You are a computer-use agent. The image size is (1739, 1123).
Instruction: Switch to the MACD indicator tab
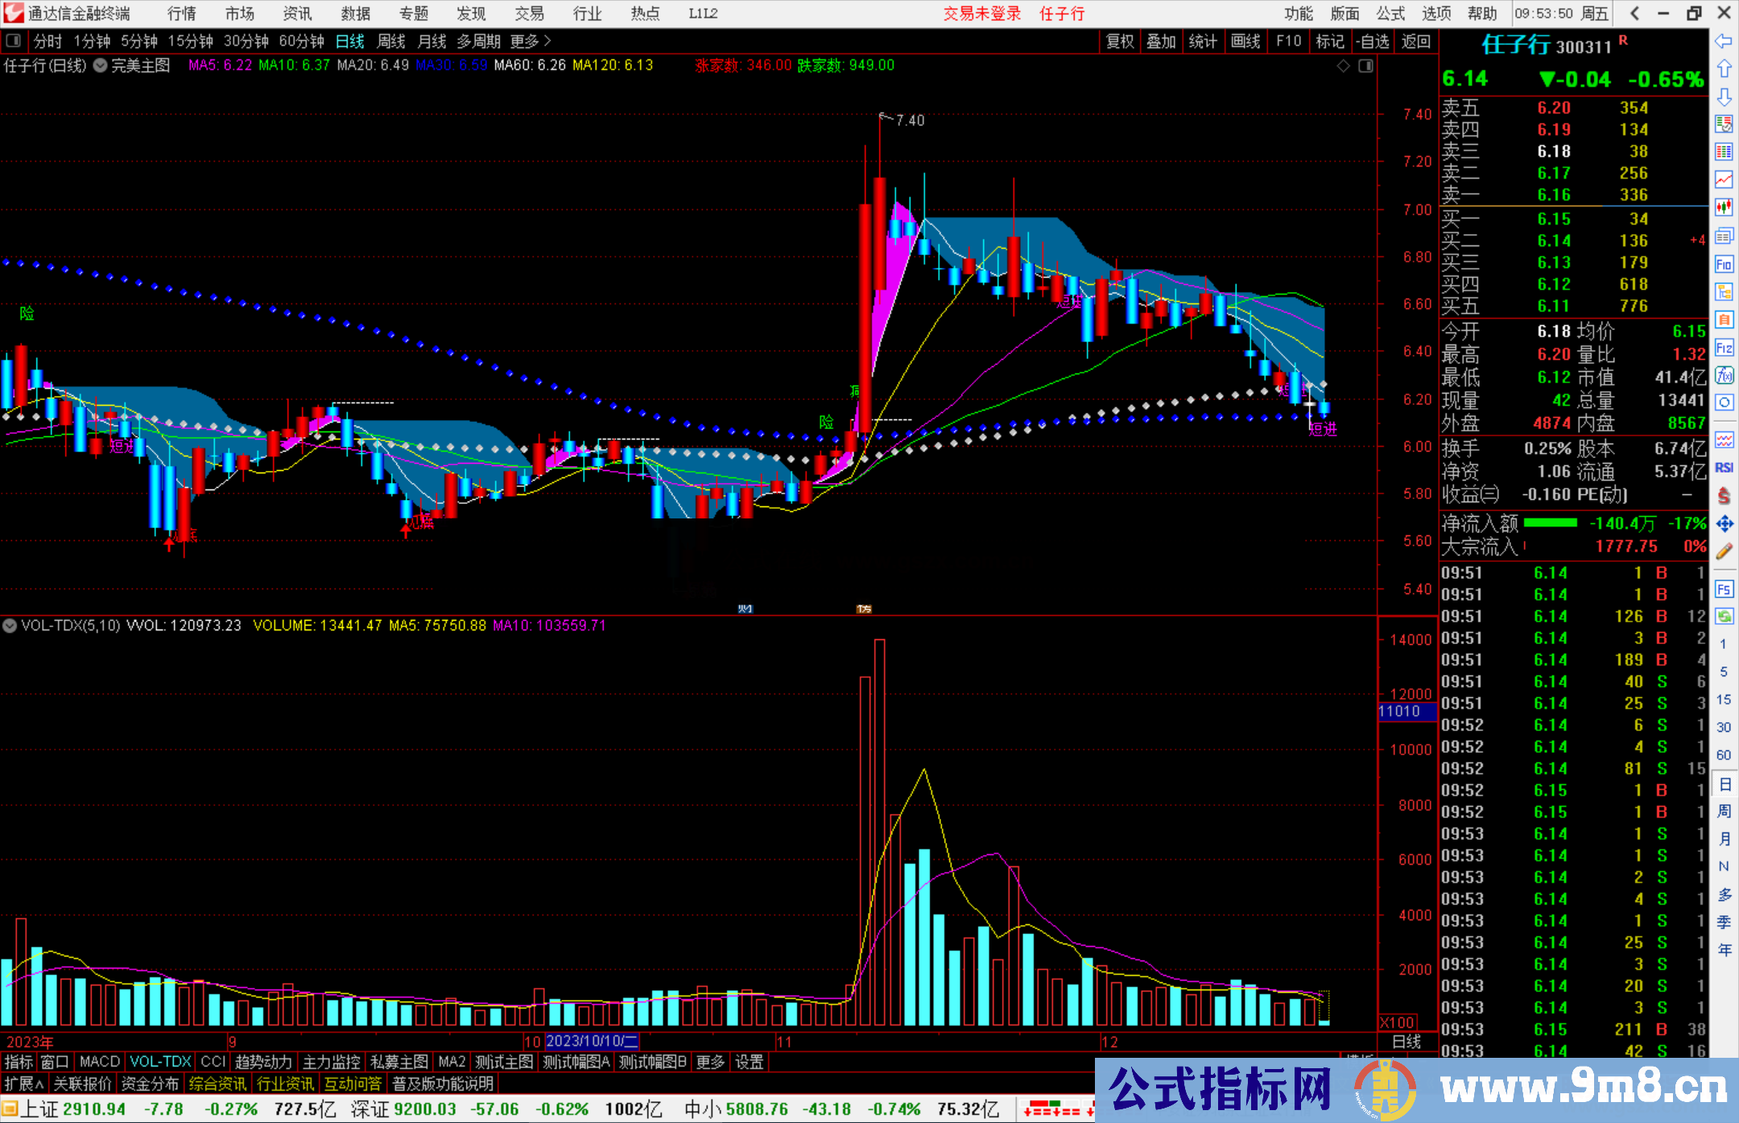coord(100,1062)
